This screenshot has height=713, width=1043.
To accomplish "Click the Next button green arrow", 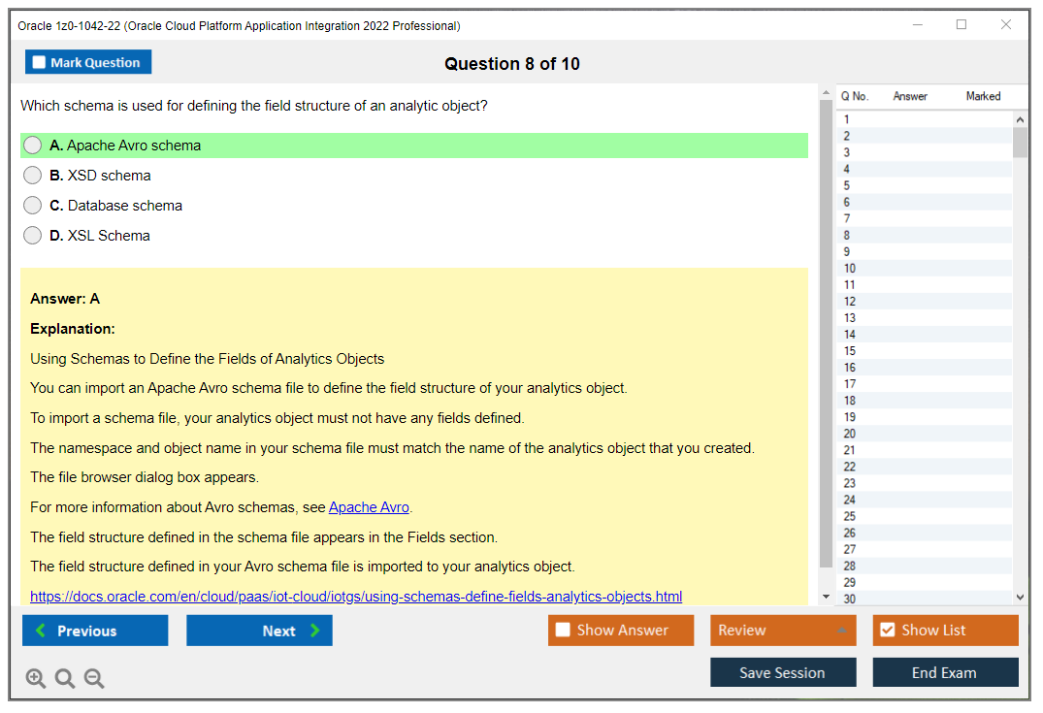I will [314, 631].
